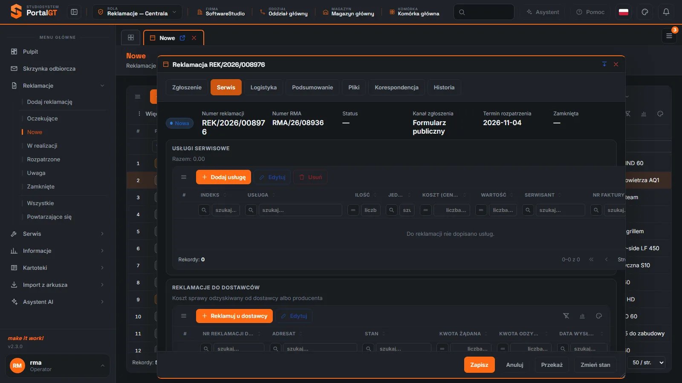The height and width of the screenshot is (383, 682).
Task: Collapse the Reklamacje menu section
Action: 58,86
